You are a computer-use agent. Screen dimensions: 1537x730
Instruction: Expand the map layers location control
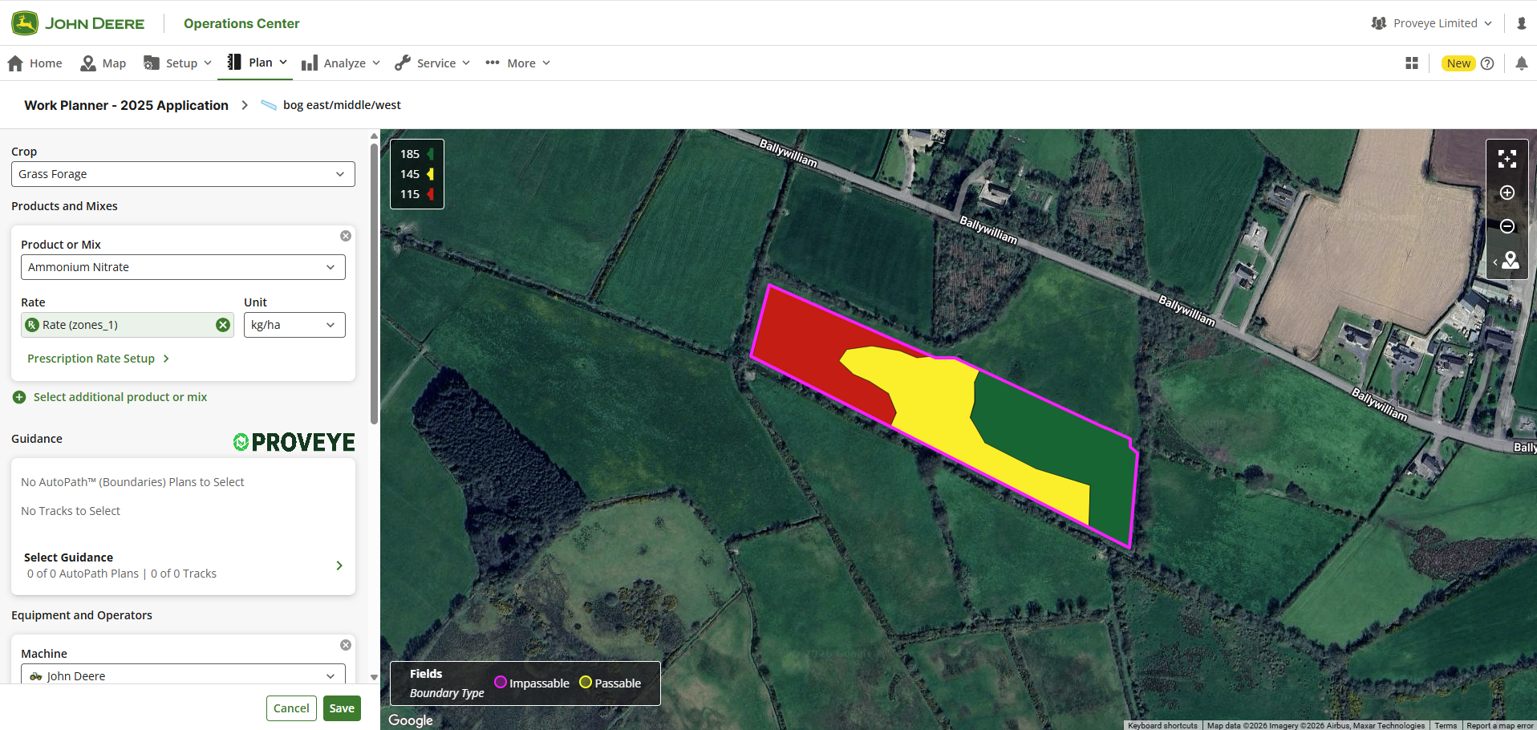(1507, 261)
